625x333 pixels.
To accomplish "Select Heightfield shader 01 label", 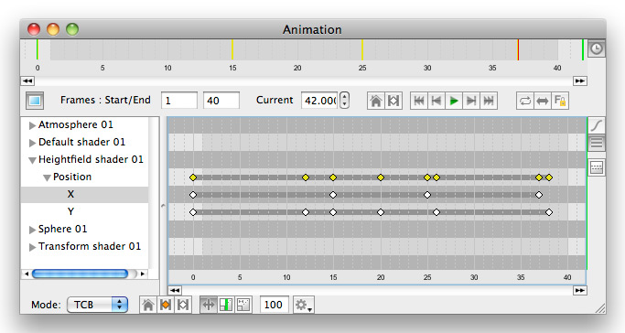I will 91,159.
